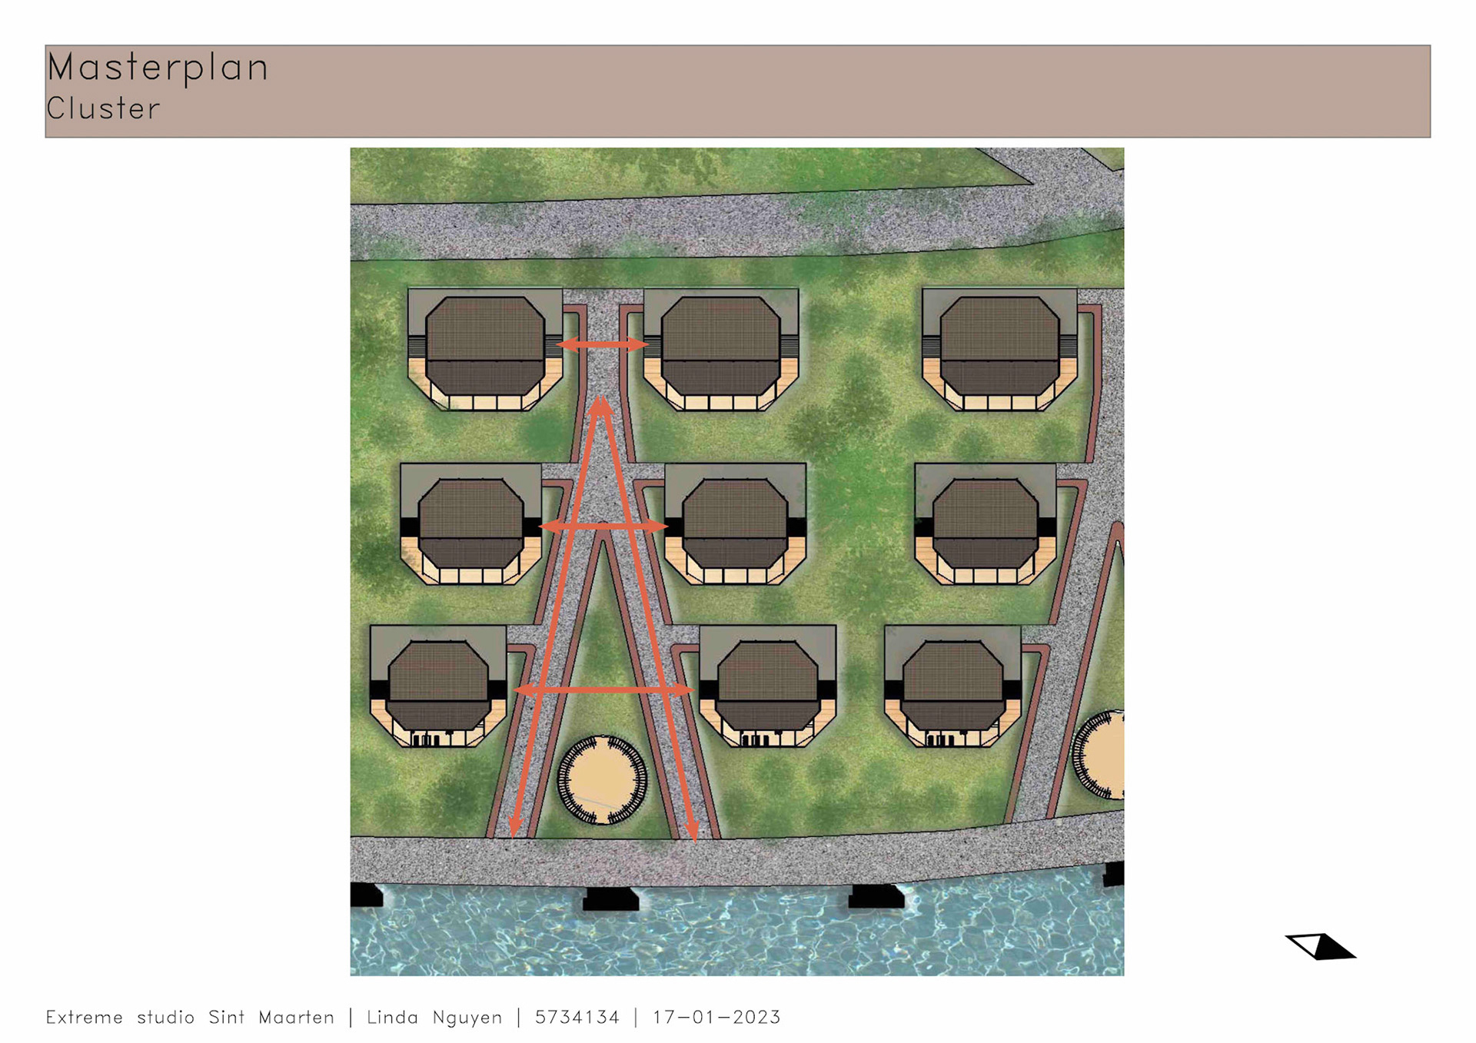
Task: Select the bottom-right house roof
Action: 952,684
